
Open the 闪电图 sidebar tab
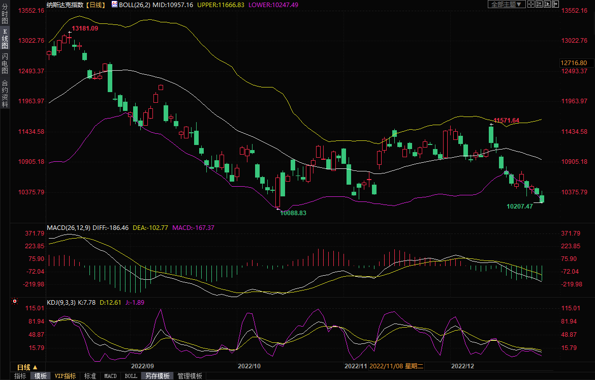click(5, 63)
